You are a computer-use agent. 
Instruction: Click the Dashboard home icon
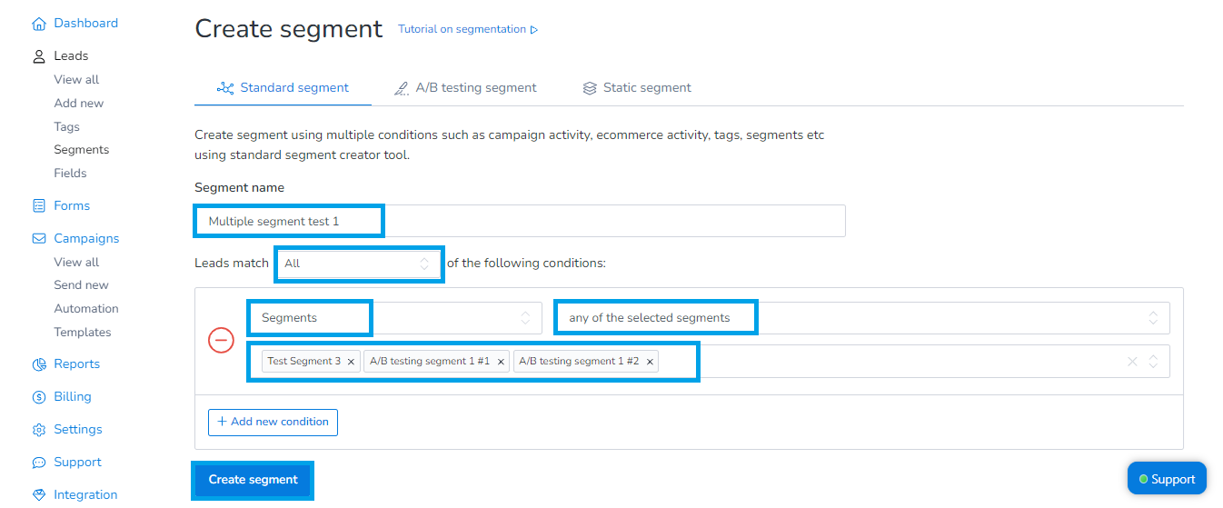pyautogui.click(x=38, y=24)
